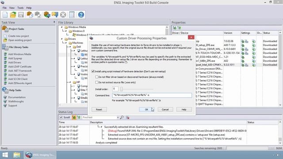This screenshot has width=283, height=159.
Task: Enable 'Do not extract source file (.exe only)'
Action: [97, 83]
